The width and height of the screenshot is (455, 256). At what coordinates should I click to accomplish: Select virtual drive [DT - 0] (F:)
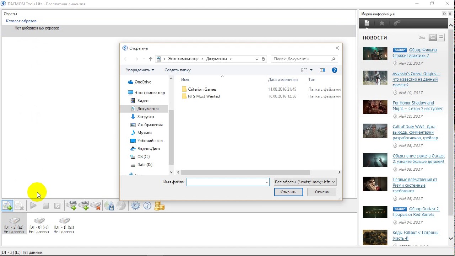[x=39, y=225]
